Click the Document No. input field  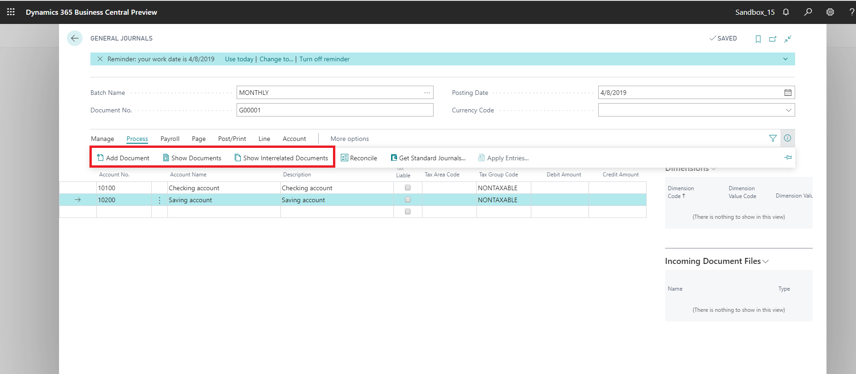[x=334, y=110]
